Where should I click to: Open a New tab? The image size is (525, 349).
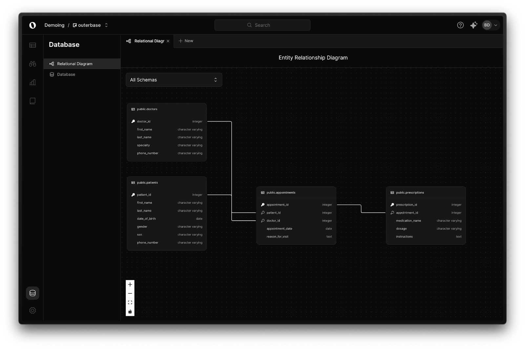[x=186, y=41]
